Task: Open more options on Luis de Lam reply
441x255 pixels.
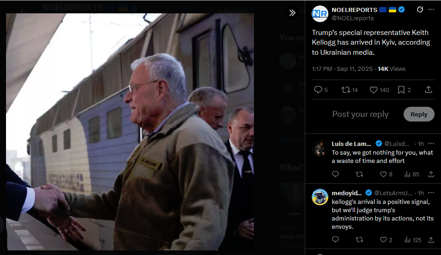Action: [x=431, y=144]
